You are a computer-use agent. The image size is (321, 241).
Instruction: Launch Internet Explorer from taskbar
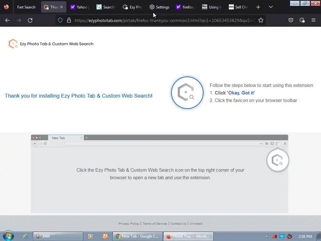(25, 236)
